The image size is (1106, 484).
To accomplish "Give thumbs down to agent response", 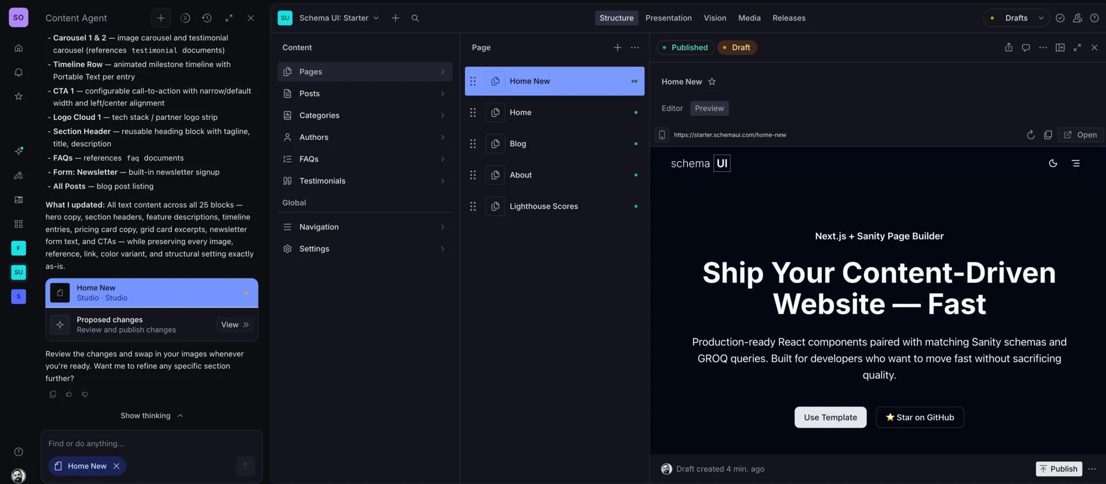I will tap(85, 394).
